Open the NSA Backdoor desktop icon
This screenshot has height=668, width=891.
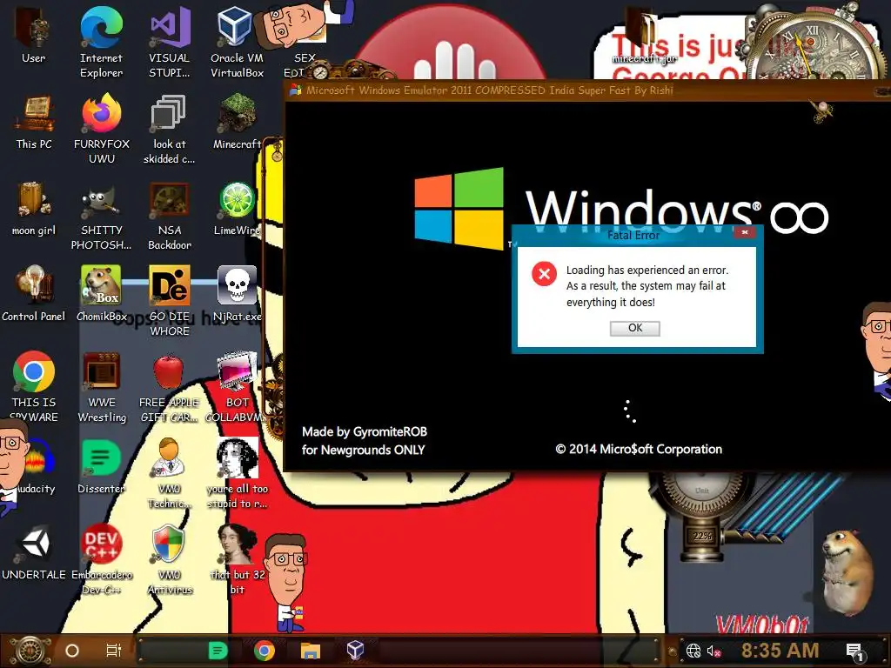pyautogui.click(x=170, y=215)
